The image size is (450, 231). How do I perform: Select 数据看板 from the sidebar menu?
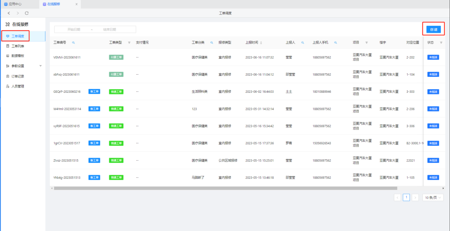[18, 56]
